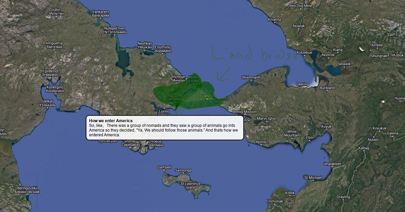Click the Kotzebue place label

(x=304, y=52)
